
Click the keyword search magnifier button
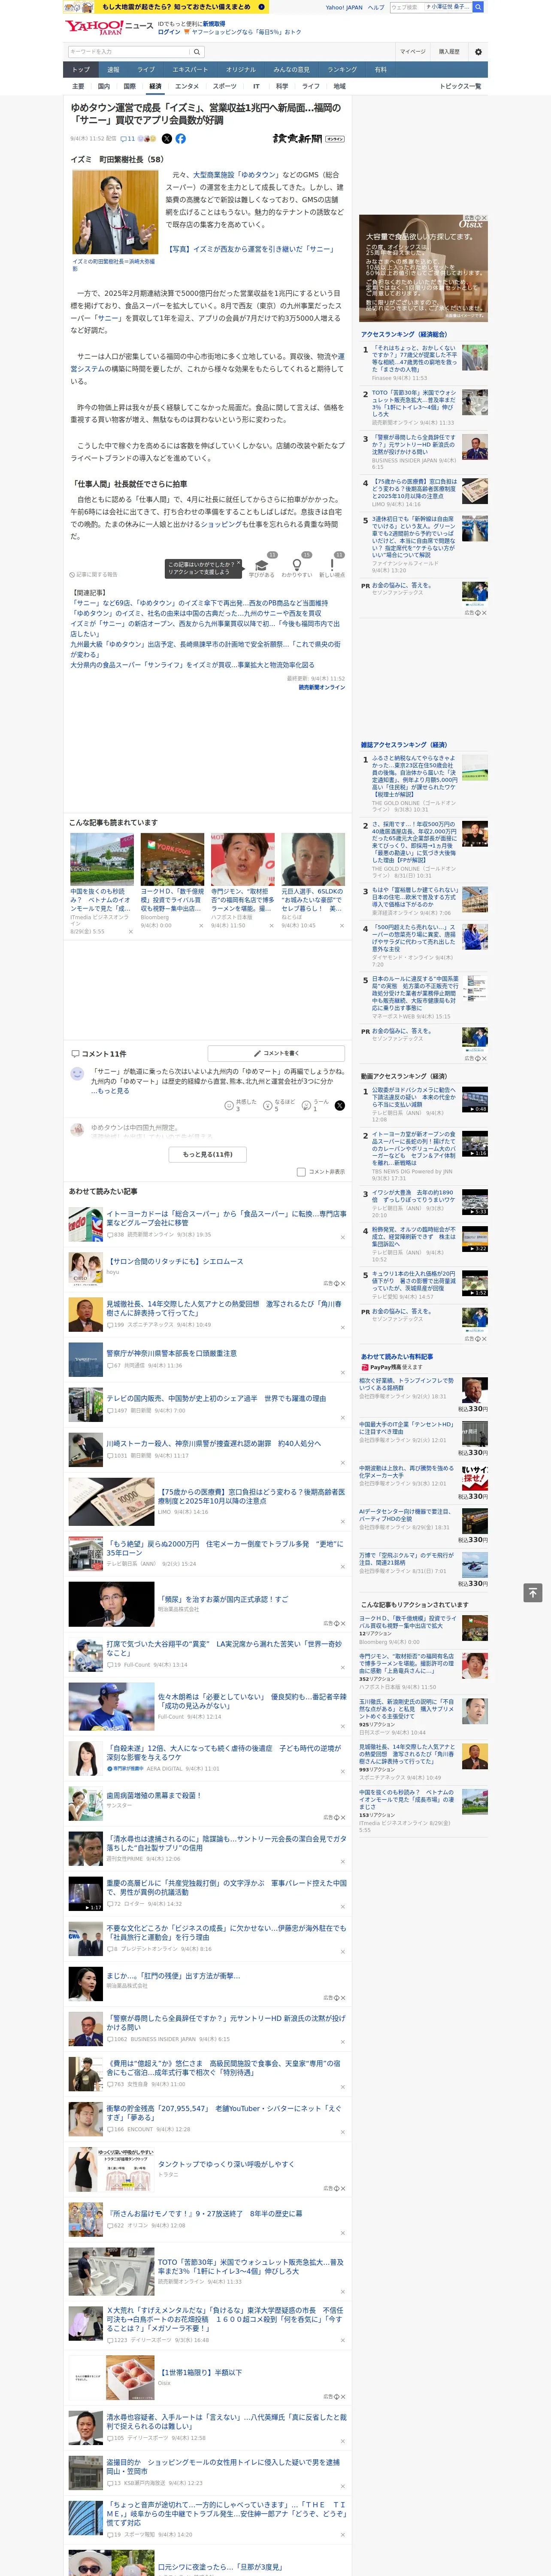tap(197, 52)
